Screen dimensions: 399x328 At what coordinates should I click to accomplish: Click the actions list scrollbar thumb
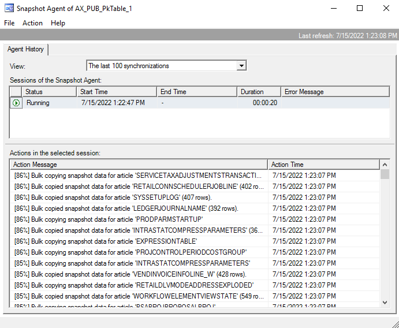(385, 174)
